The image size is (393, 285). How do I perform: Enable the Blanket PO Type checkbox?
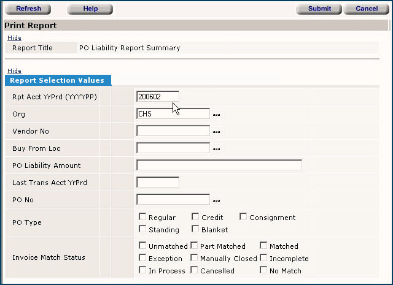pyautogui.click(x=195, y=230)
